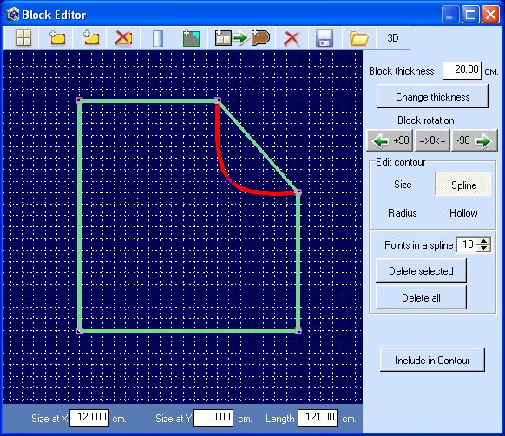Decrease points in a spline stepper
The image size is (505, 436).
click(x=484, y=249)
